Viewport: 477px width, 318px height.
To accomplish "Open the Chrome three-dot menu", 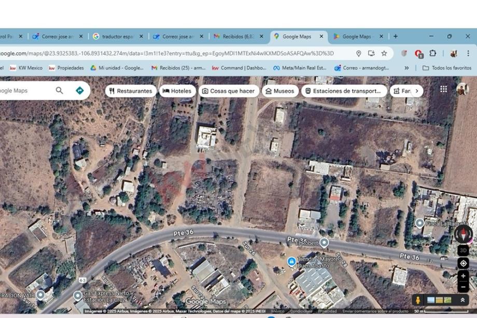I will (468, 53).
